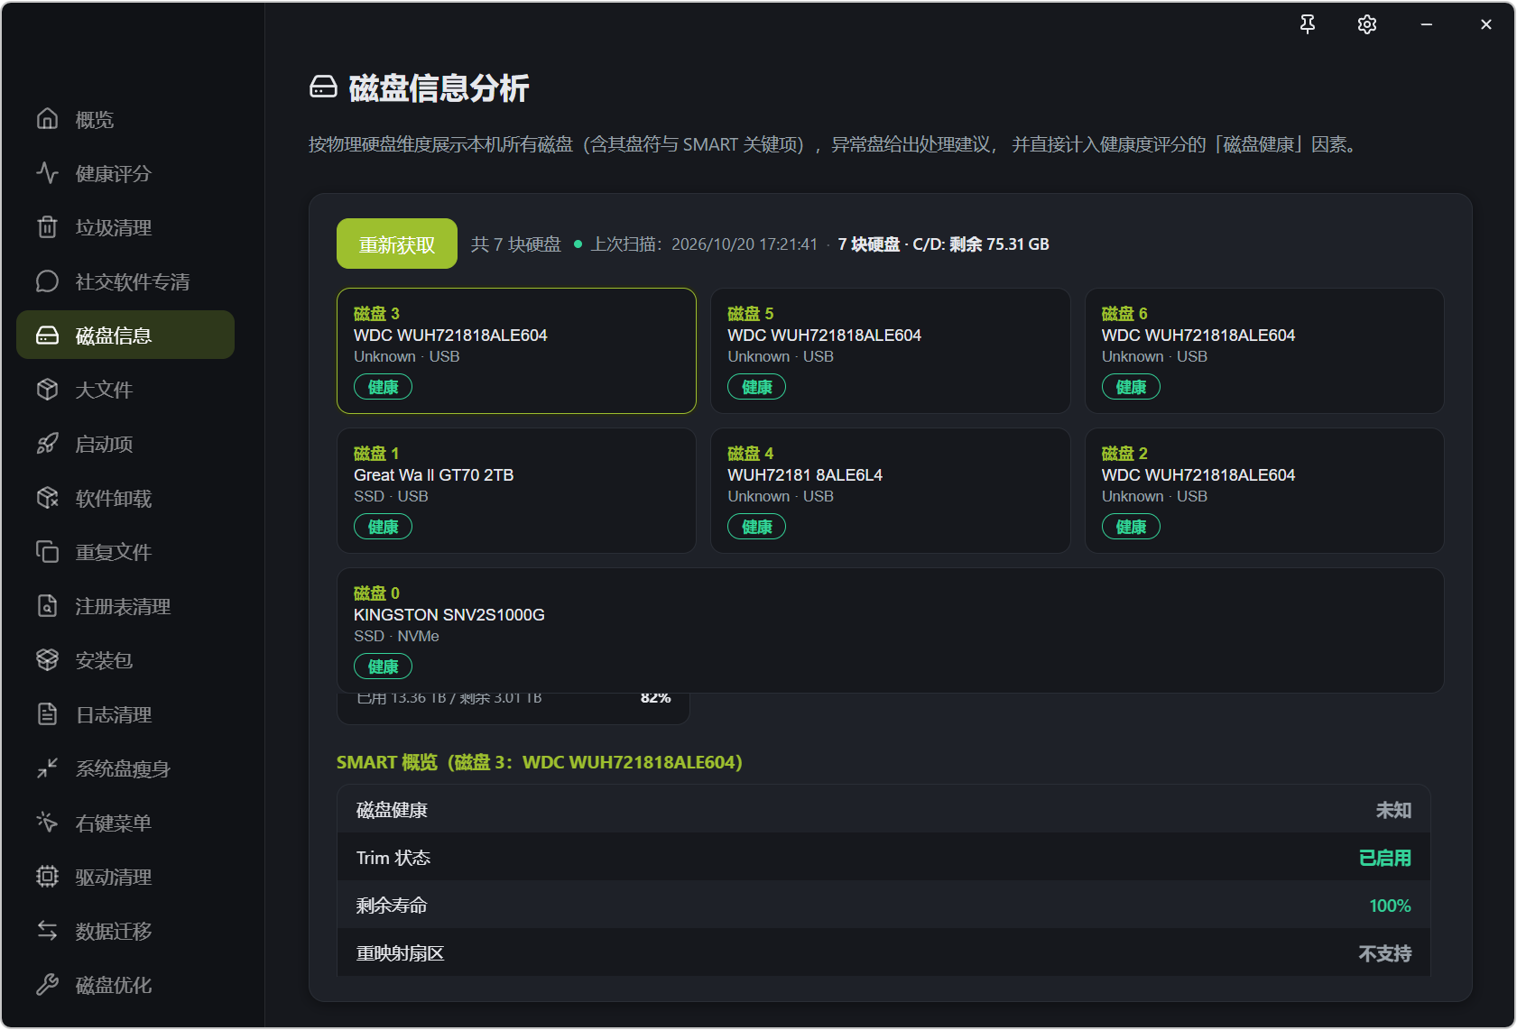
Task: Click the Overview home icon in sidebar
Action: pos(47,118)
